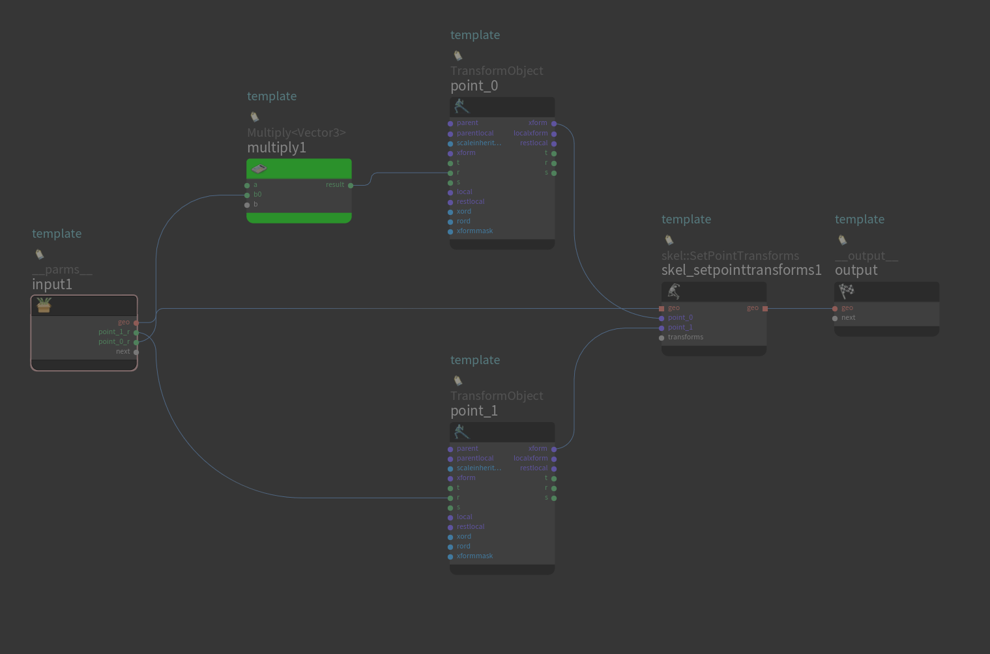The height and width of the screenshot is (654, 990).
Task: Click the xord input port on point_0
Action: pos(450,212)
